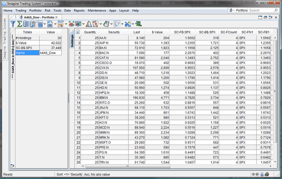
Task: Click the presentation bar chart icon
Action: coord(78,24)
